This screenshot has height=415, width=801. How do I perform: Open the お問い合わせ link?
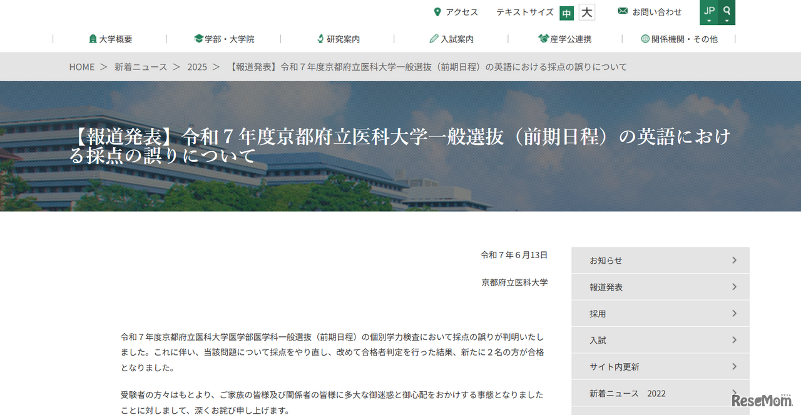tap(657, 12)
